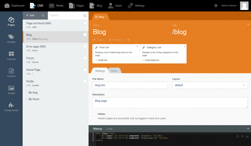Switch to the Code tab
251x146 pixels.
(x=109, y=129)
